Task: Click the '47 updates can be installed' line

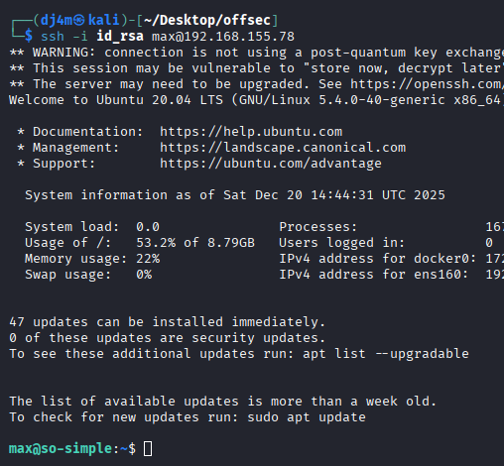Action: click(168, 322)
